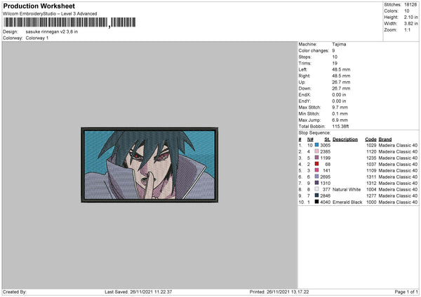
Task: Click the dark purple 1310 thread swatch
Action: pos(317,183)
